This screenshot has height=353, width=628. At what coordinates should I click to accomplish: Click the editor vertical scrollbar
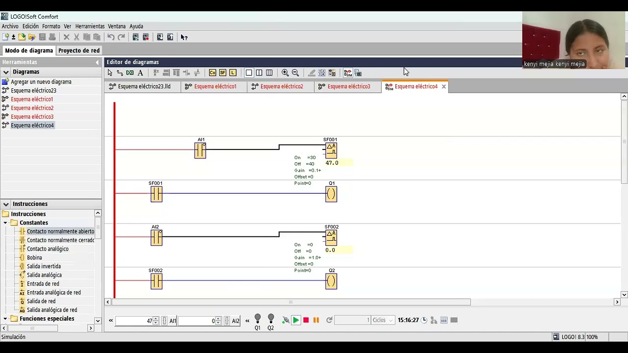(624, 142)
